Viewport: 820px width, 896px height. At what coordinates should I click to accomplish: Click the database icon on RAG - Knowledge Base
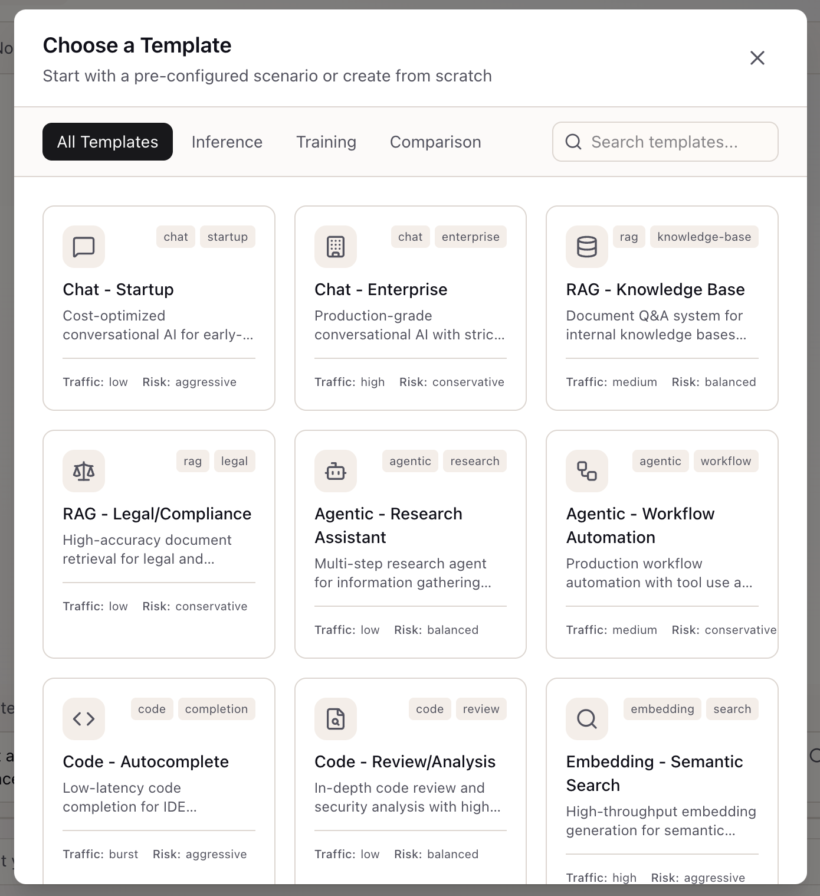pyautogui.click(x=587, y=247)
